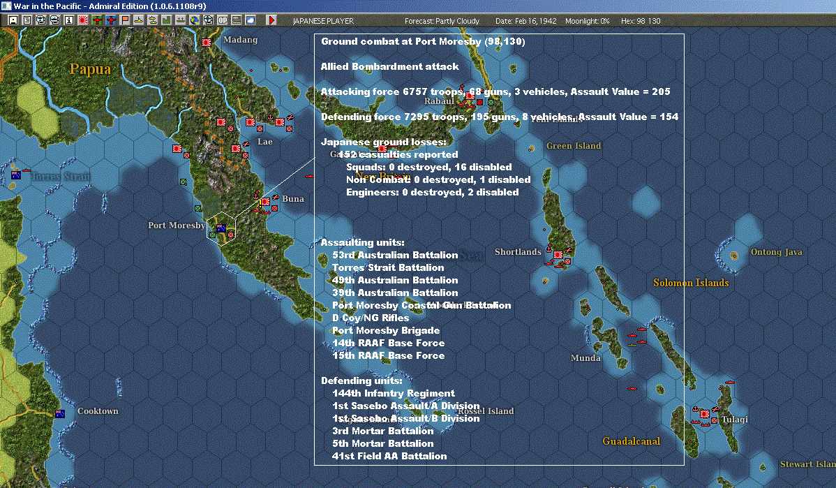The height and width of the screenshot is (488, 836).
Task: Click '49th Australian Battalion' entry
Action: click(x=395, y=281)
